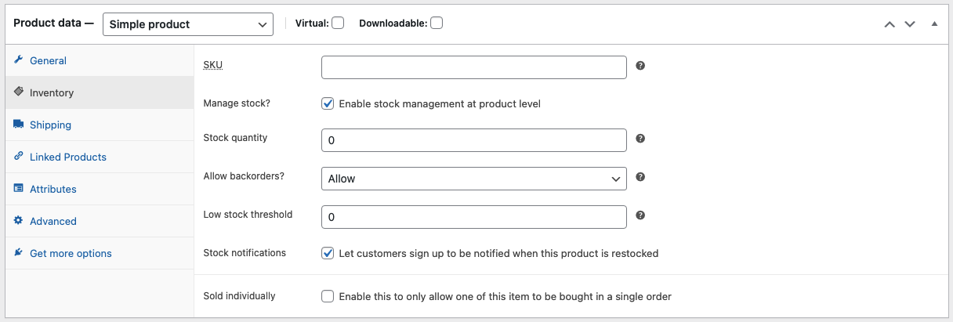Screen dimensions: 953x322
Task: Move Product data panel down
Action: point(910,24)
